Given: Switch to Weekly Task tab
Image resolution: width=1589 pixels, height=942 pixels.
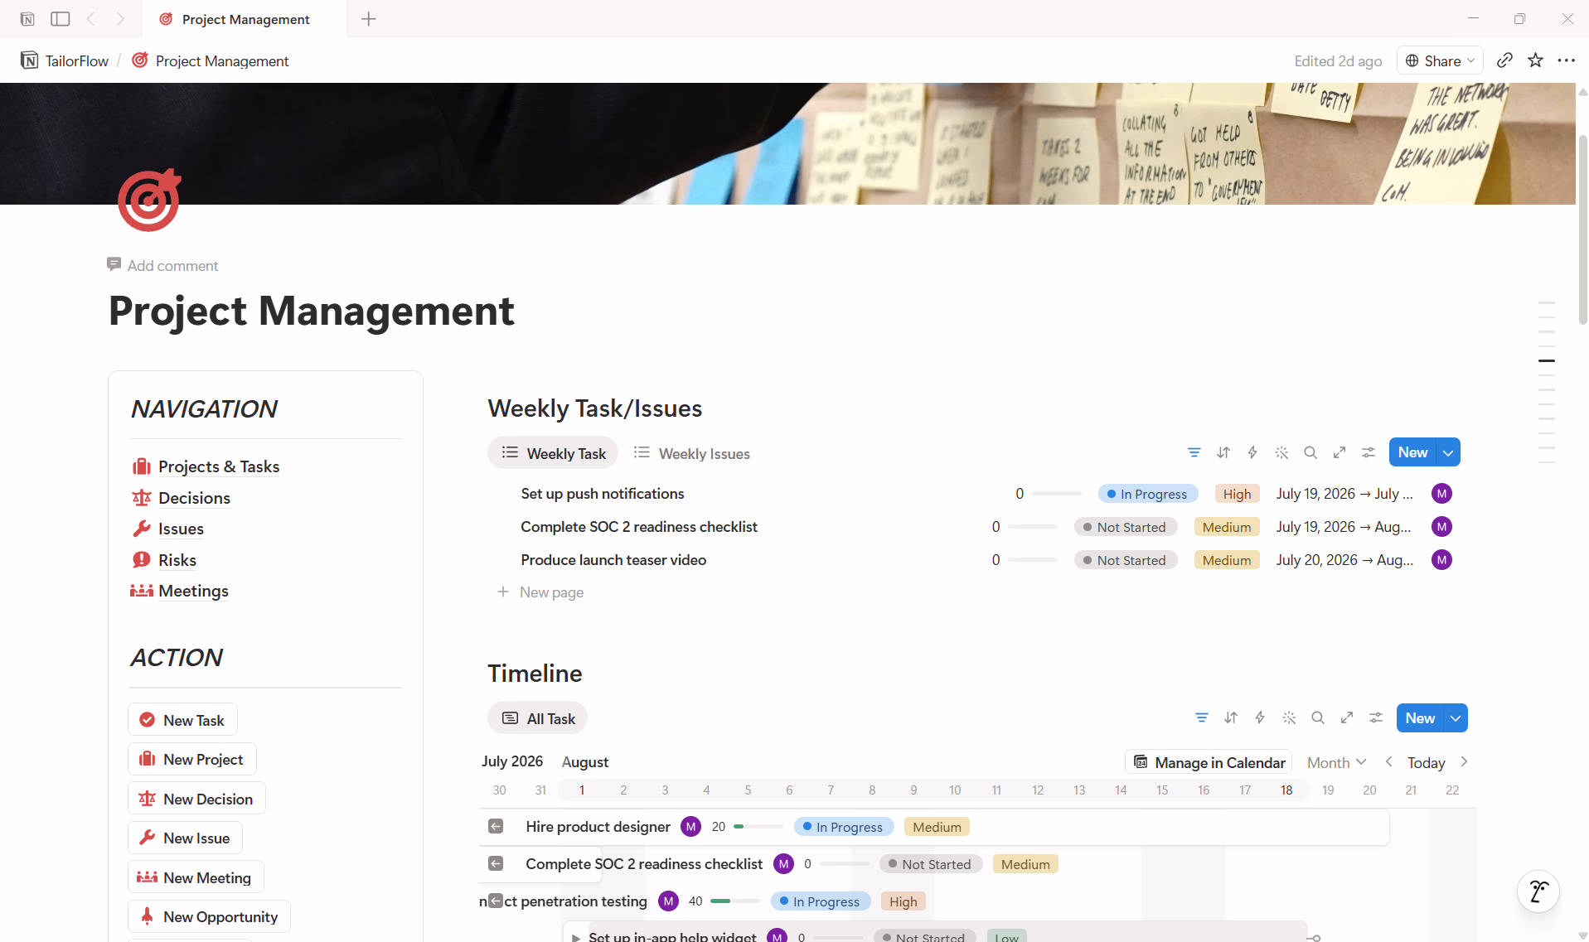Looking at the screenshot, I should [x=554, y=453].
